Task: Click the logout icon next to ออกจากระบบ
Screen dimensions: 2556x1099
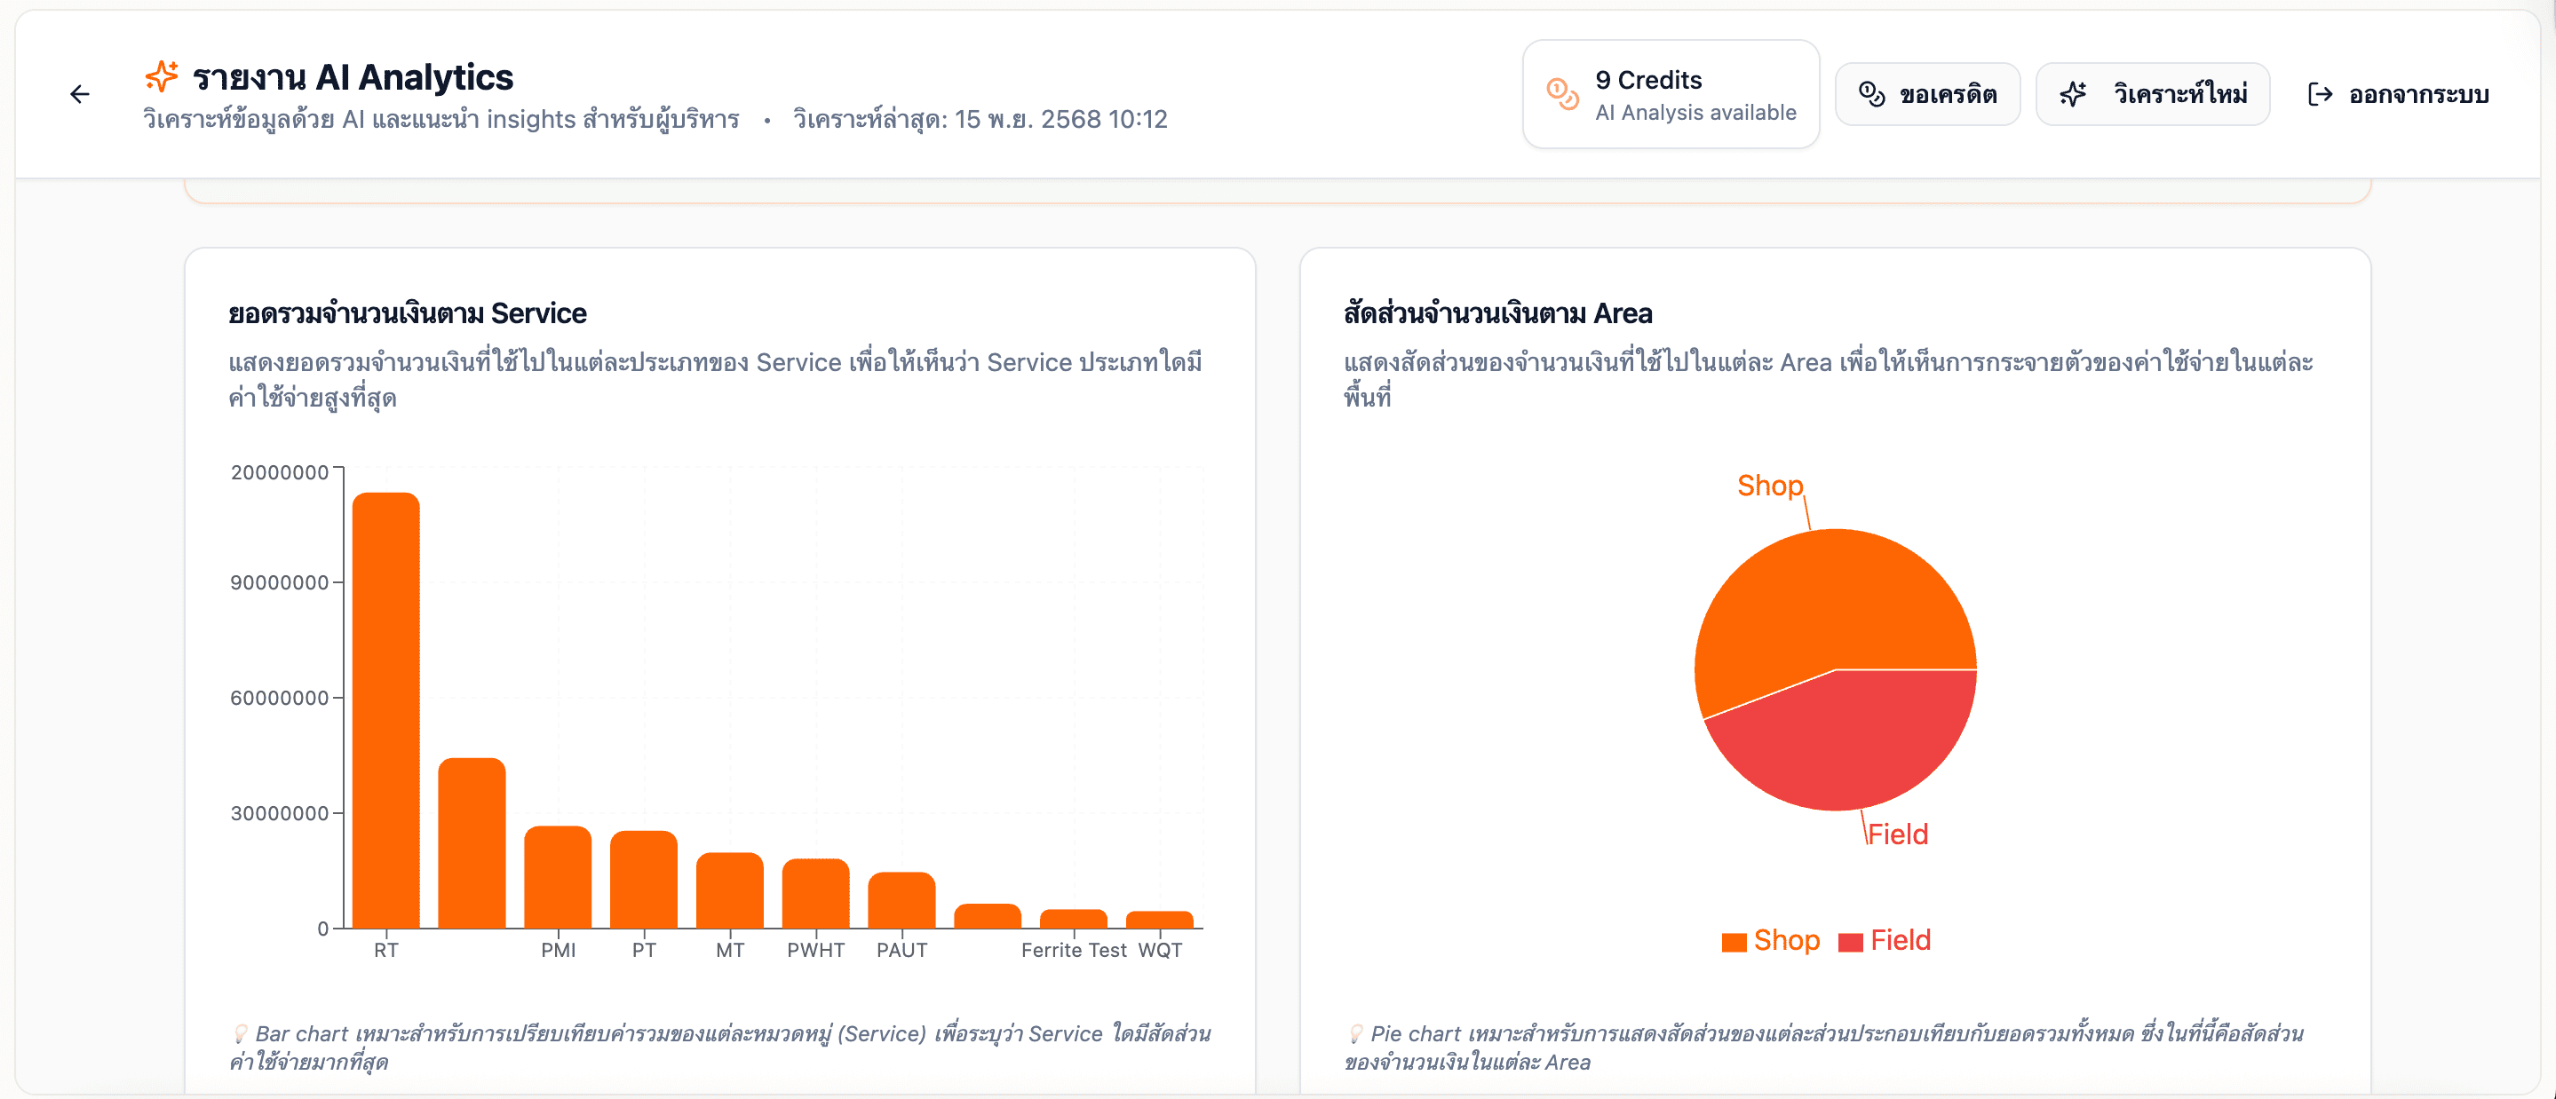Action: [x=2322, y=94]
